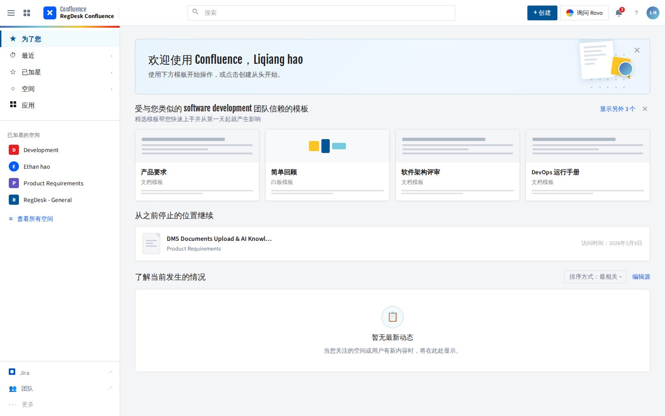Select 应用 in the sidebar
The image size is (665, 416).
(x=60, y=105)
